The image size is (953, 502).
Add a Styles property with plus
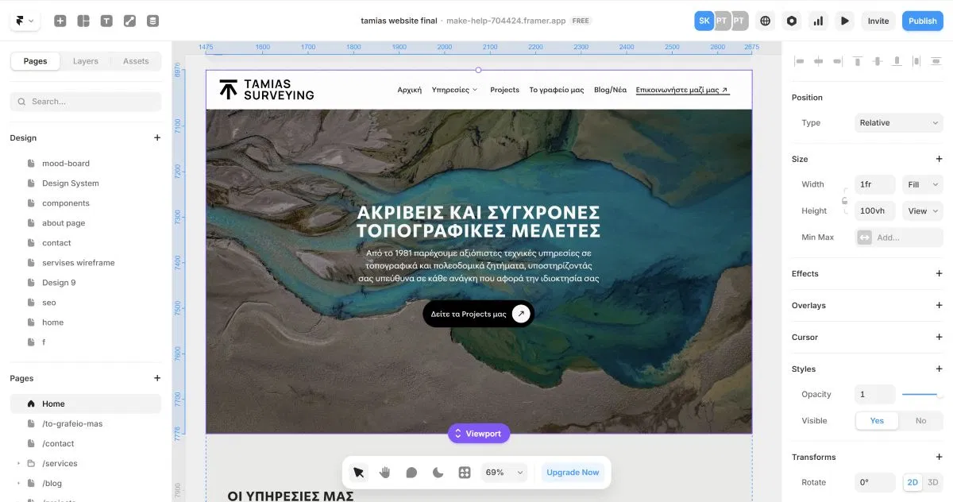coord(939,369)
